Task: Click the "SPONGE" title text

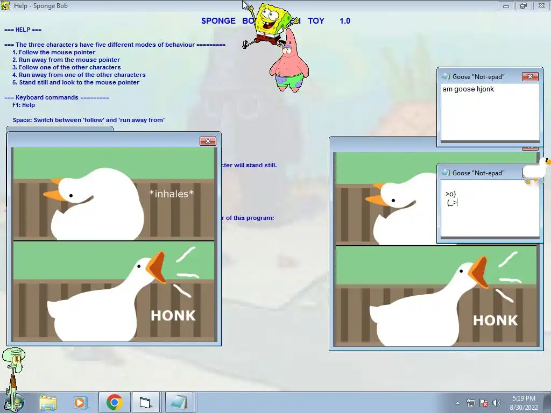Action: click(218, 21)
